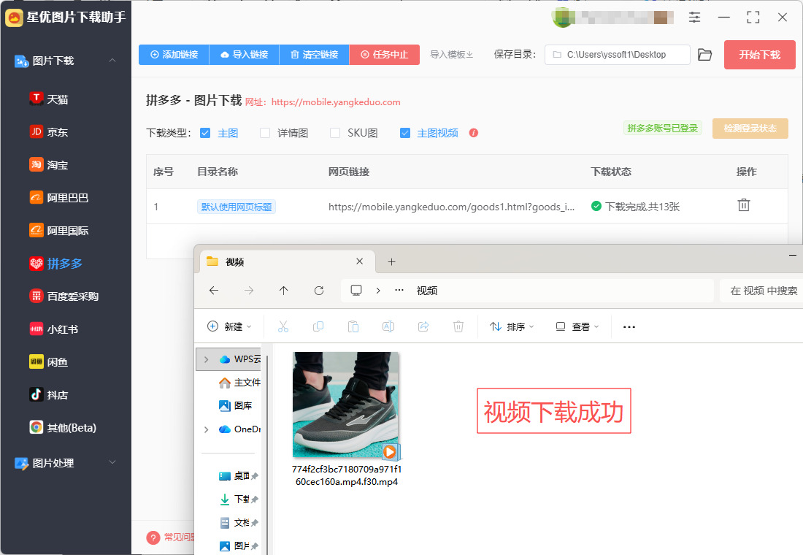
Task: Open the 小红书 downloader
Action: [x=53, y=329]
